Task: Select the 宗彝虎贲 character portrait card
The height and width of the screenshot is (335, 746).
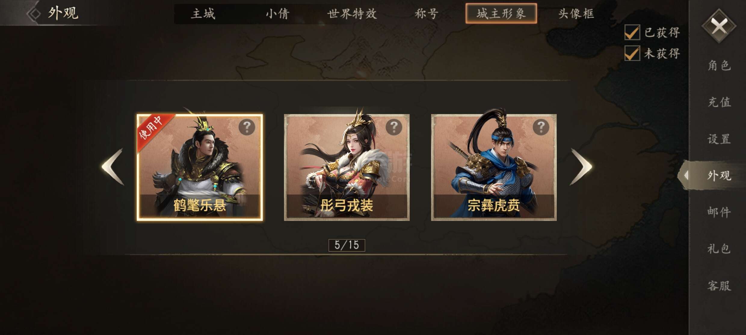Action: click(494, 167)
